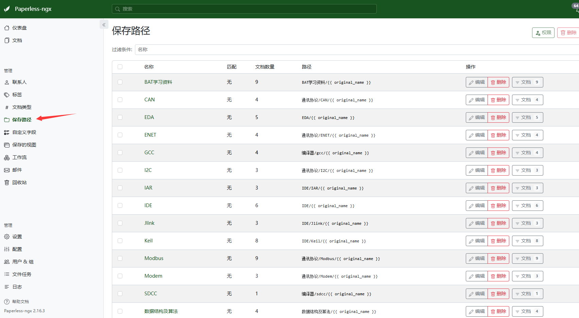579x318 pixels.
Task: Open filtered documents for BAT学习资料 row
Action: (527, 82)
